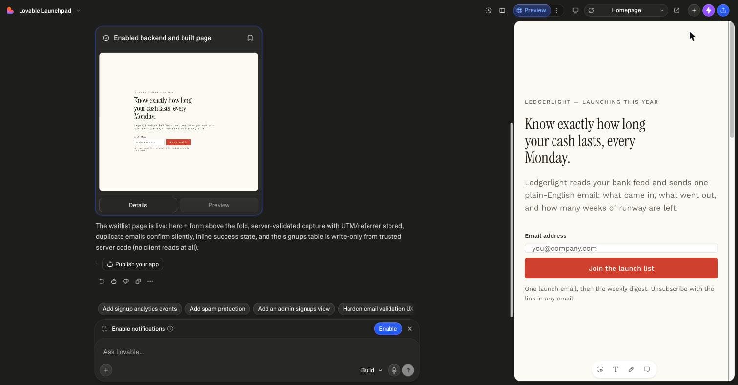This screenshot has width=738, height=385.
Task: Click the plus icon in top bar
Action: click(x=694, y=10)
